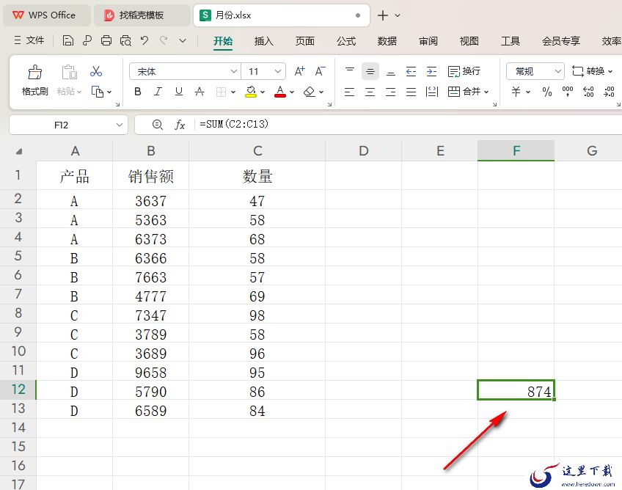
Task: Click the Save icon in quick toolbar
Action: click(67, 40)
